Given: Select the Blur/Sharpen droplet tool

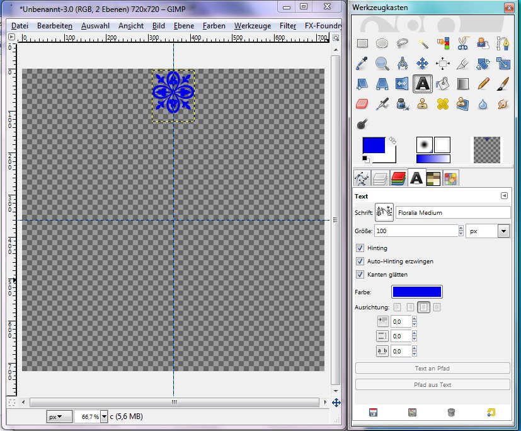Looking at the screenshot, I should coord(483,104).
